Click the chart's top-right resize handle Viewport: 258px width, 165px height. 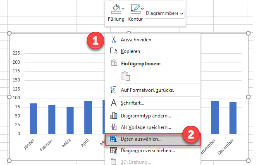[248, 33]
